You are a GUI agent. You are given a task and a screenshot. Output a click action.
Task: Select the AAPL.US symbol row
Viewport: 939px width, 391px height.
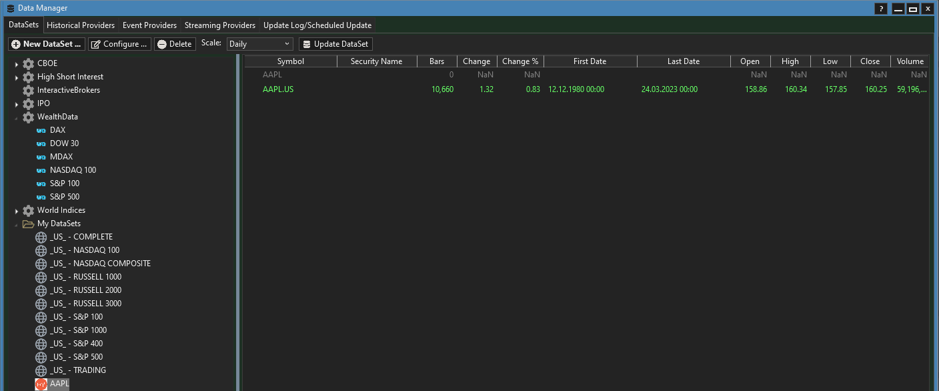(x=586, y=89)
